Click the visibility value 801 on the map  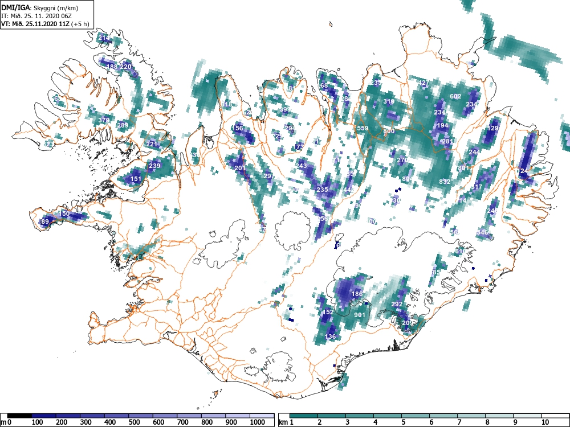coord(463,168)
